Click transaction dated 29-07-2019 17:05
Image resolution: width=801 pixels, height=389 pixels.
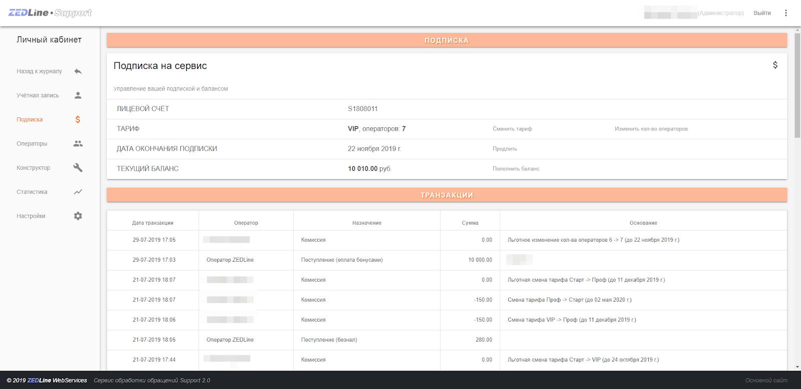[x=154, y=240]
